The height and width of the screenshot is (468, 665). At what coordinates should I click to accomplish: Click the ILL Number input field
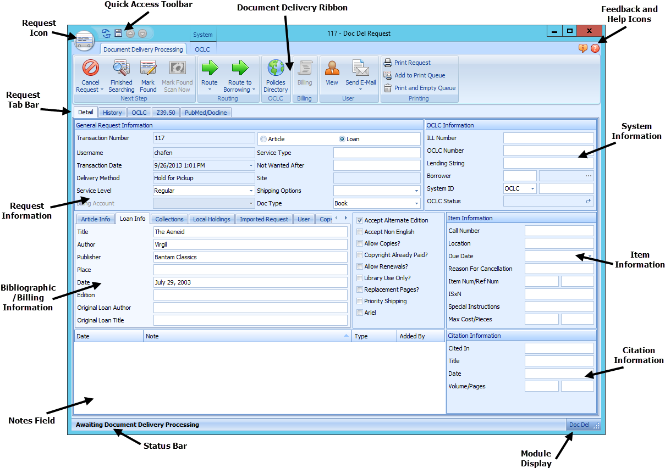point(548,138)
